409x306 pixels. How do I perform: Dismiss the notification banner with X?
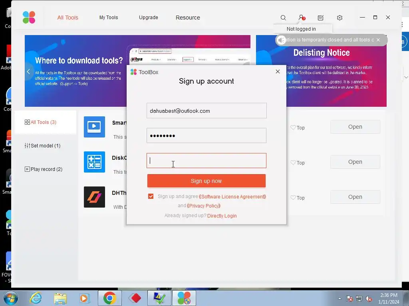[378, 40]
